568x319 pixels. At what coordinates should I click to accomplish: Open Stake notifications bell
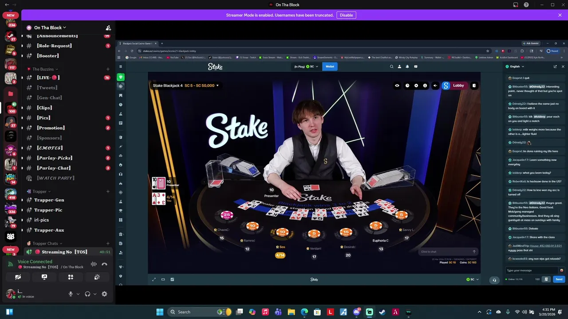coord(407,66)
